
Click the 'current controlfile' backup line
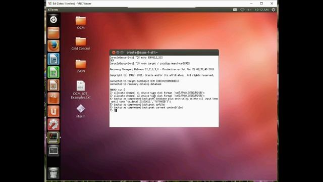pyautogui.click(x=146, y=108)
